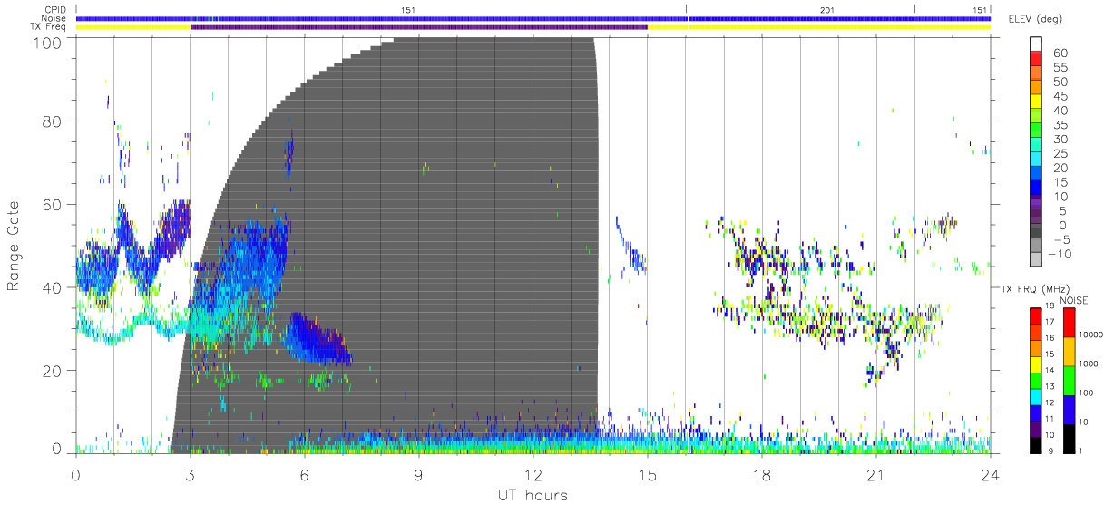This screenshot has width=1114, height=514.
Task: Click the TX Freq row label
Action: tap(47, 27)
